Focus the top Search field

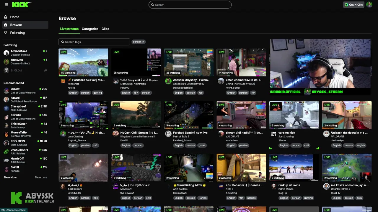pyautogui.click(x=190, y=5)
